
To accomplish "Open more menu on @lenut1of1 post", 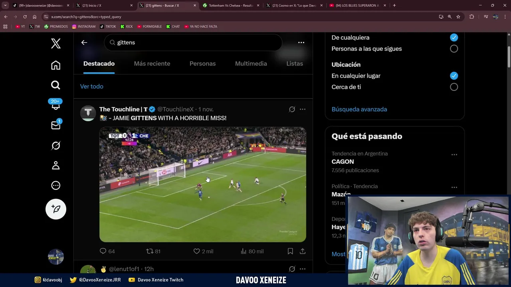I will tap(303, 269).
